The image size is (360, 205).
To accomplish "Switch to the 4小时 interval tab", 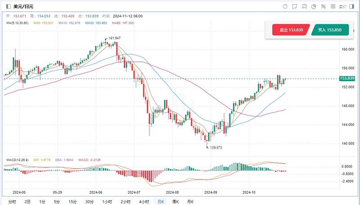I will click(x=144, y=201).
